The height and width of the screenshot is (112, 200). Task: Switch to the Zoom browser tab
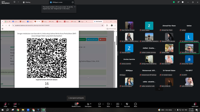[x=30, y=21]
